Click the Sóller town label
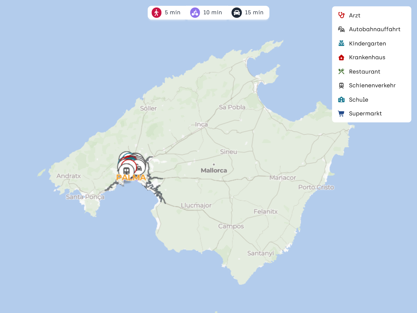The width and height of the screenshot is (417, 313). click(x=148, y=109)
